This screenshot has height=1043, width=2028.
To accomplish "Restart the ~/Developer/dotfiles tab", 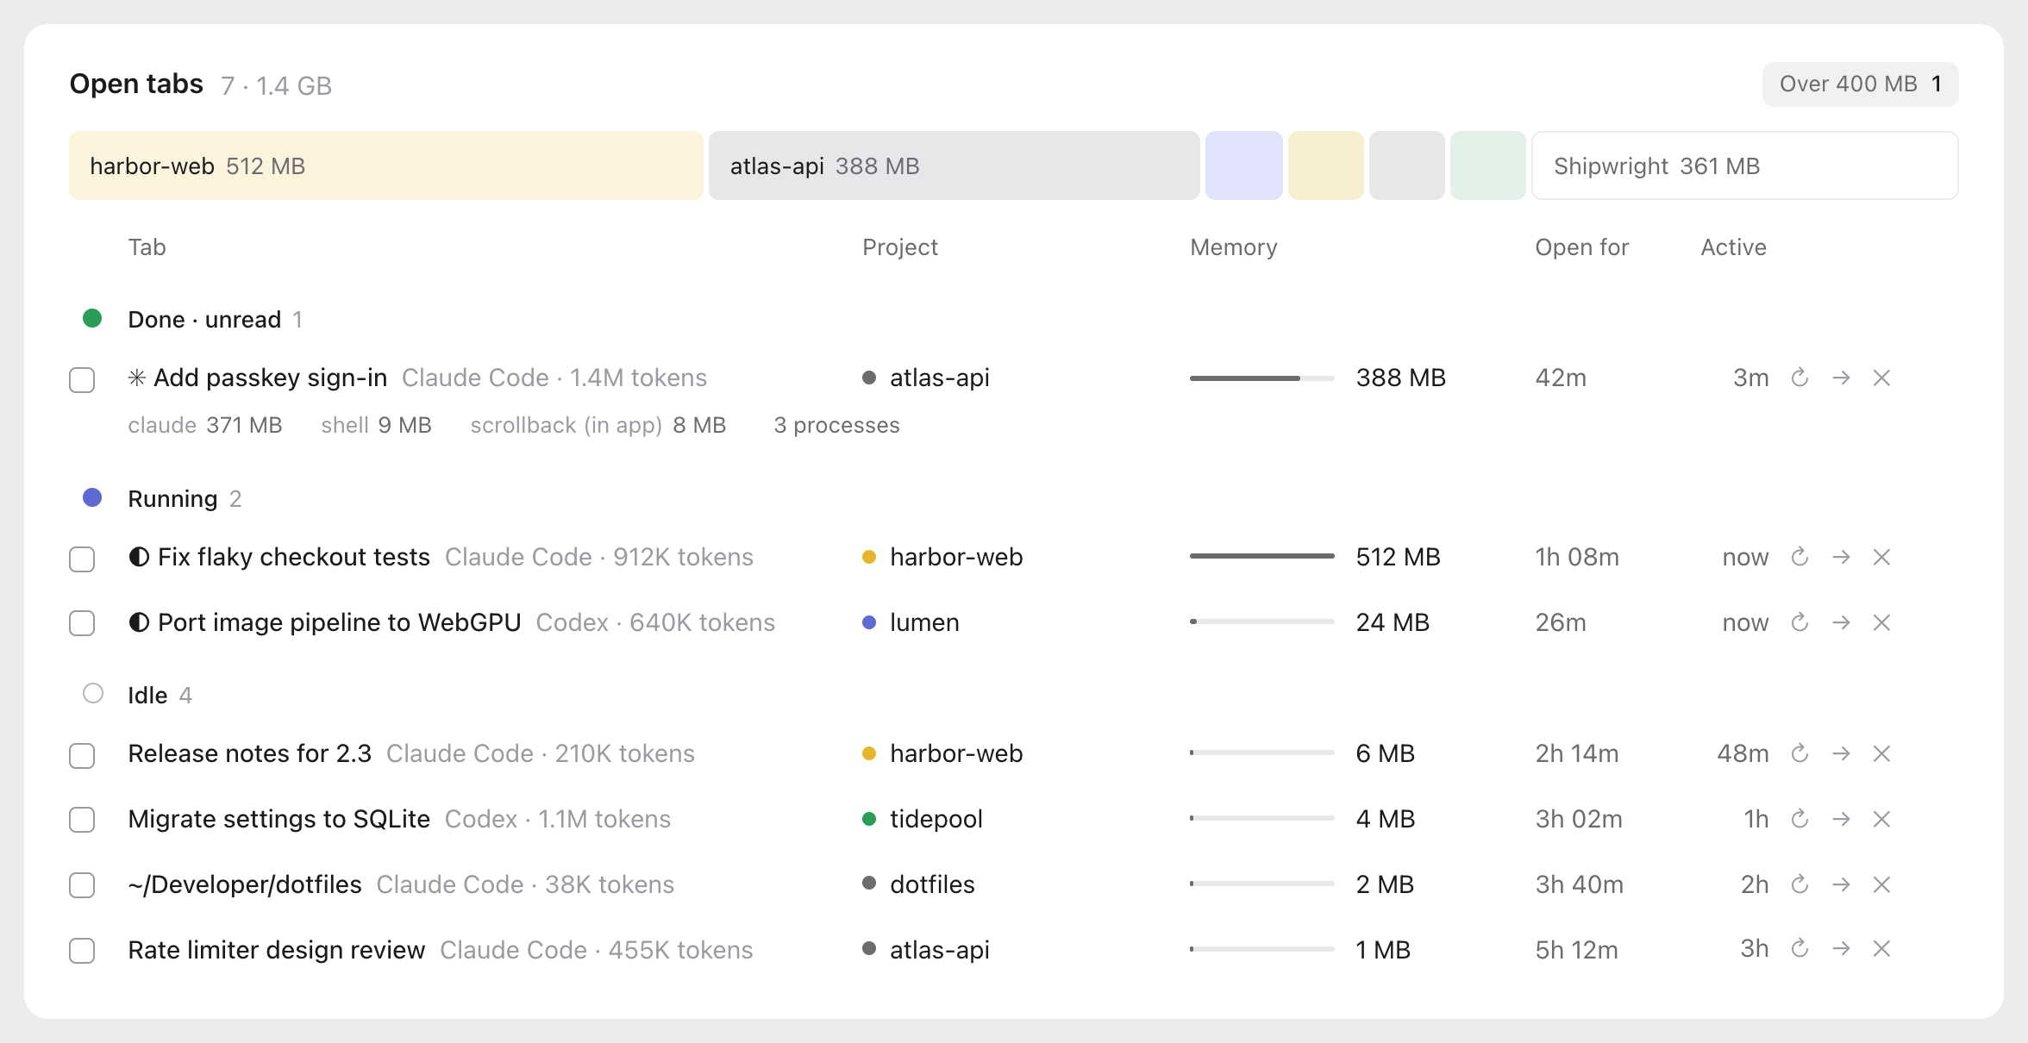I will point(1800,884).
